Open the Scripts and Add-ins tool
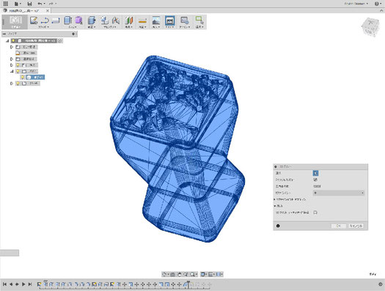Image resolution: width=385 pixels, height=291 pixels. coord(184,20)
